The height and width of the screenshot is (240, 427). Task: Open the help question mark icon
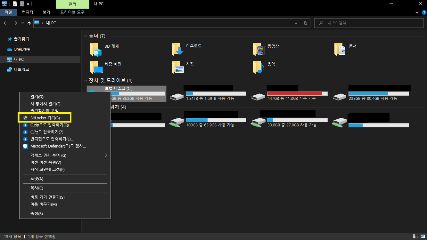423,12
